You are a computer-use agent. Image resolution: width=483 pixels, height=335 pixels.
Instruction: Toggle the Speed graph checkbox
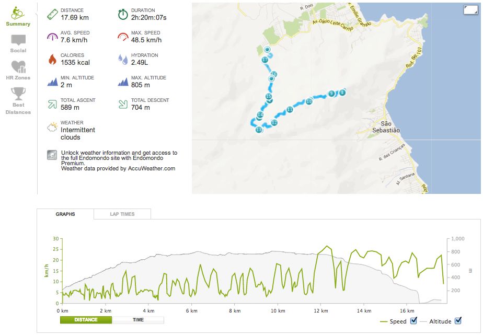click(413, 321)
